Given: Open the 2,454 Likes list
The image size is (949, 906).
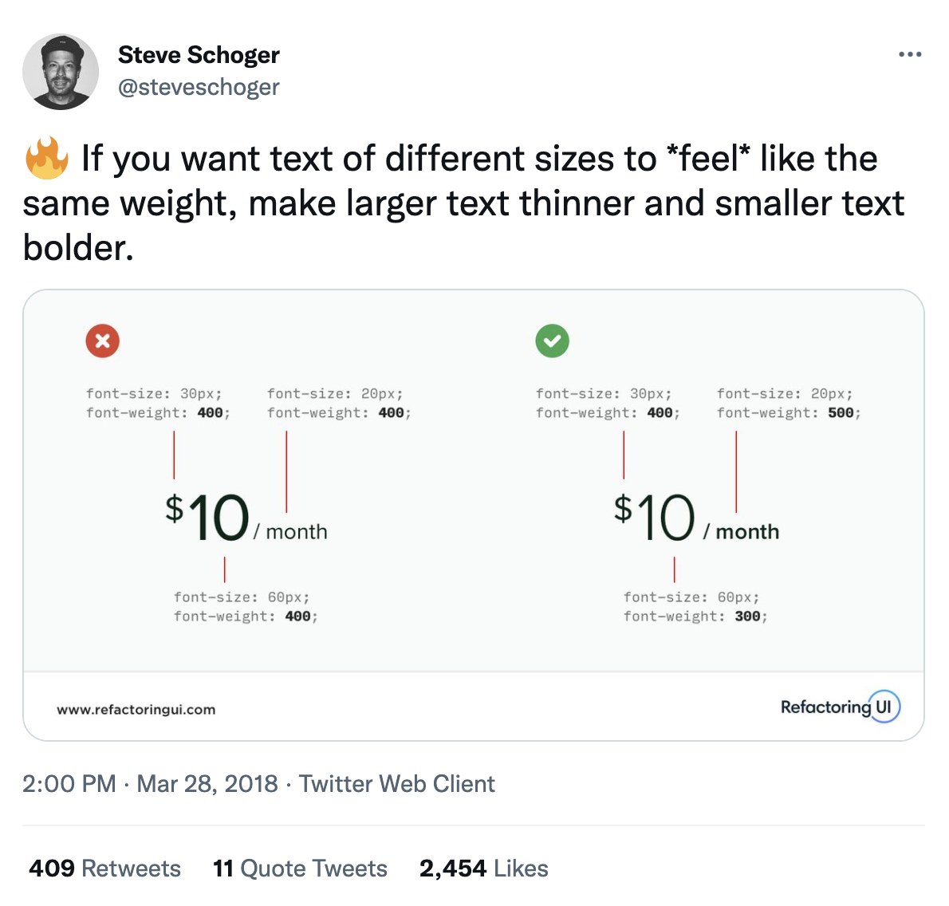Looking at the screenshot, I should (483, 868).
